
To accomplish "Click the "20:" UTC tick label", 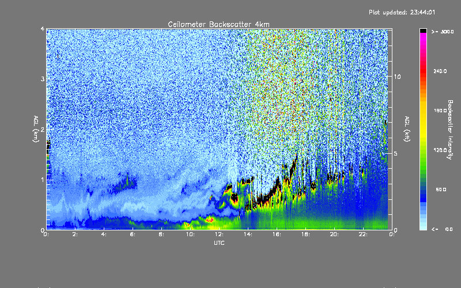I will [x=334, y=234].
